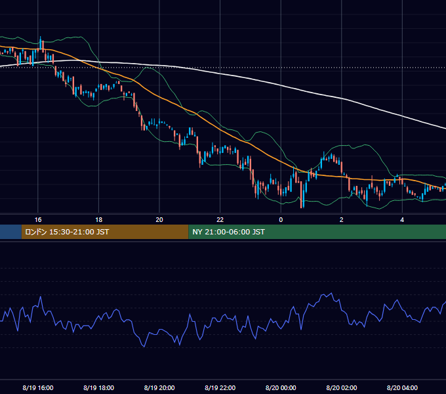The height and width of the screenshot is (394, 446).
Task: Click hour label 20 on price chart axis
Action: pyautogui.click(x=159, y=220)
